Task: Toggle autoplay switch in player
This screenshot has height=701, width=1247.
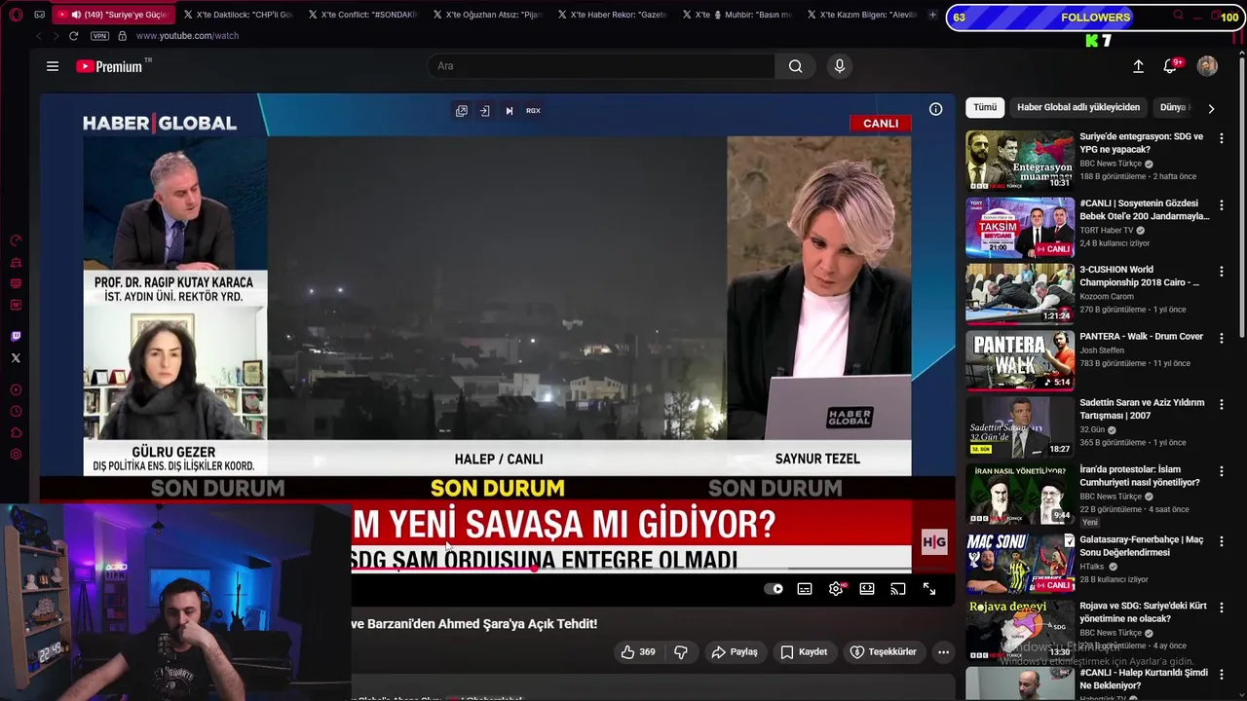Action: [x=774, y=589]
